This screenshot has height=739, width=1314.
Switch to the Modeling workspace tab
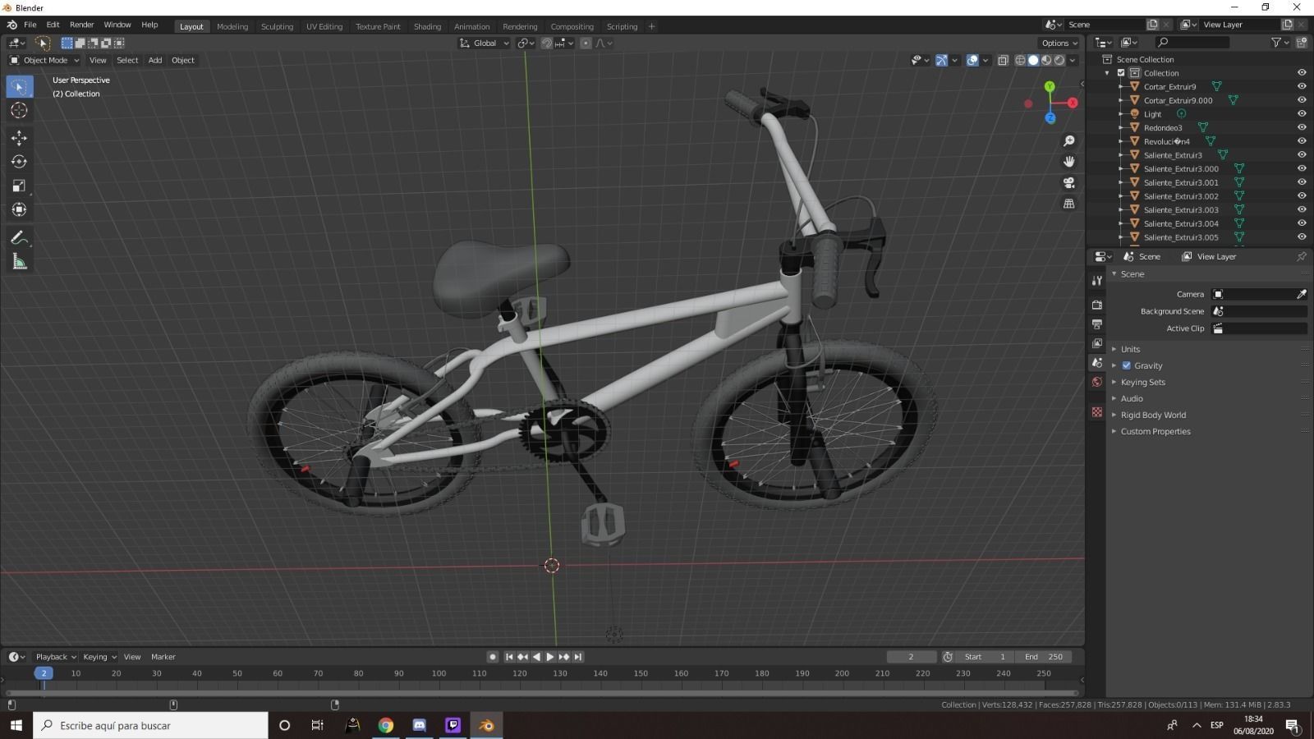(x=232, y=26)
